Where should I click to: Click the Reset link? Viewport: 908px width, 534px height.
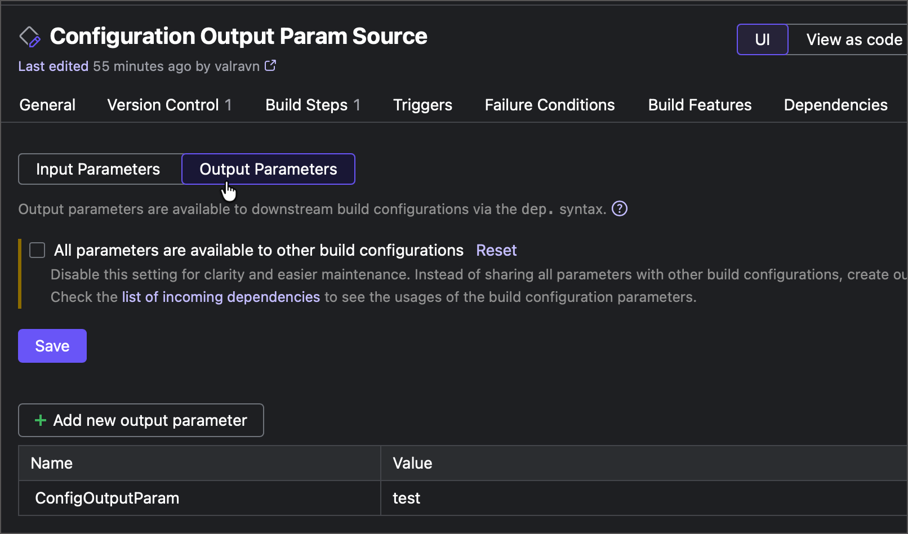pyautogui.click(x=496, y=250)
